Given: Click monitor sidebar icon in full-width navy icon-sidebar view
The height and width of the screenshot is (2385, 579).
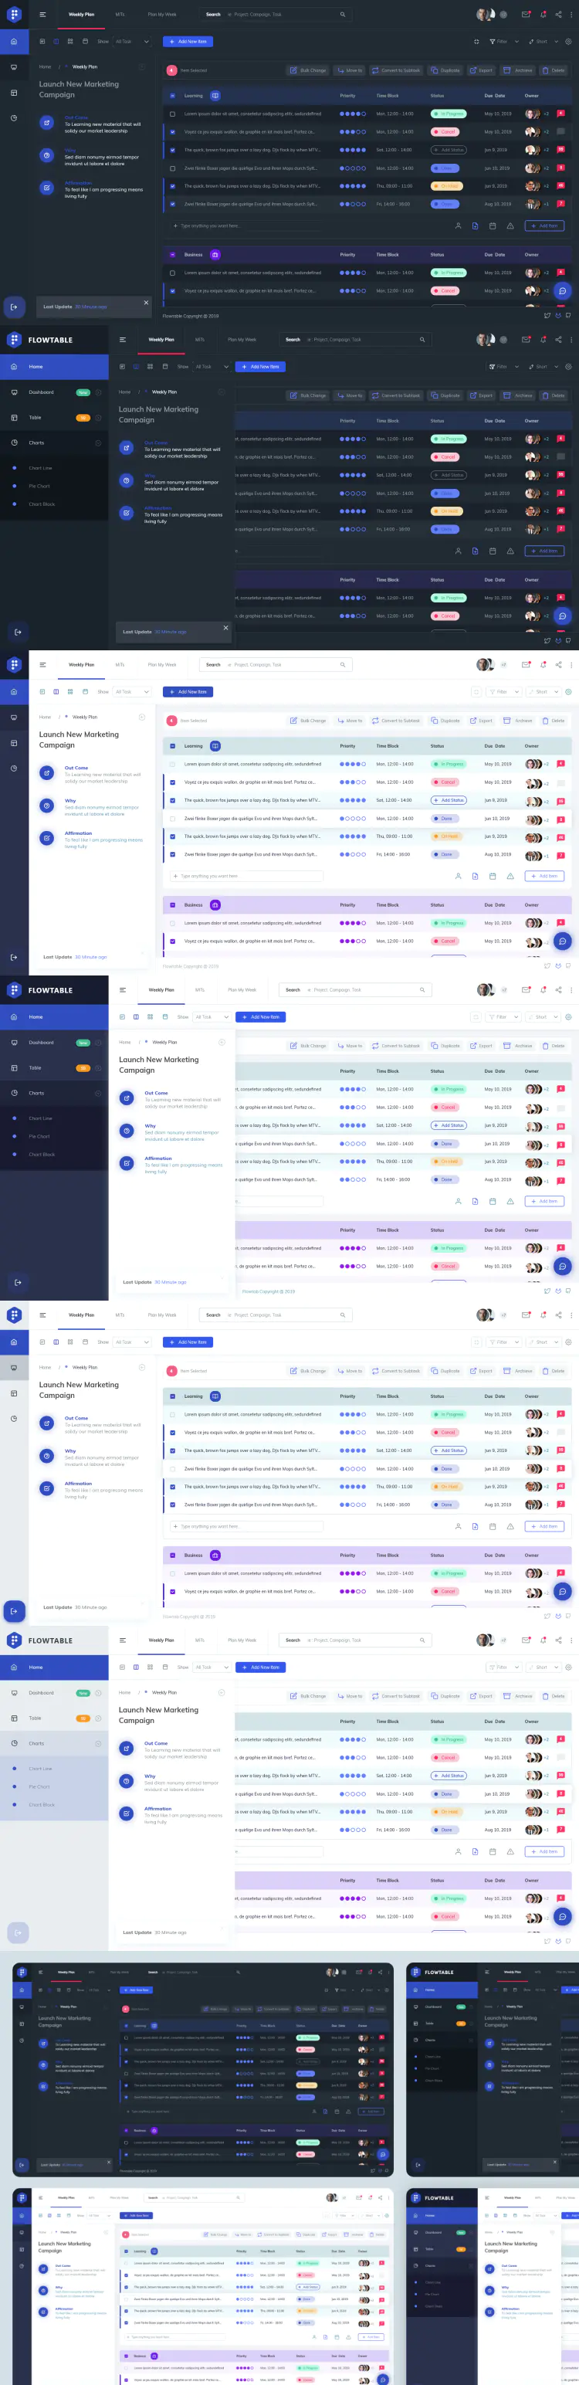Looking at the screenshot, I should (x=13, y=718).
